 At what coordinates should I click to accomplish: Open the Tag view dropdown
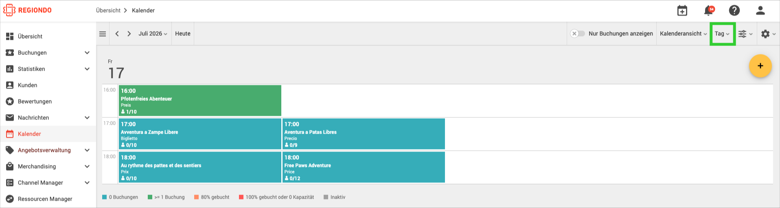click(722, 34)
